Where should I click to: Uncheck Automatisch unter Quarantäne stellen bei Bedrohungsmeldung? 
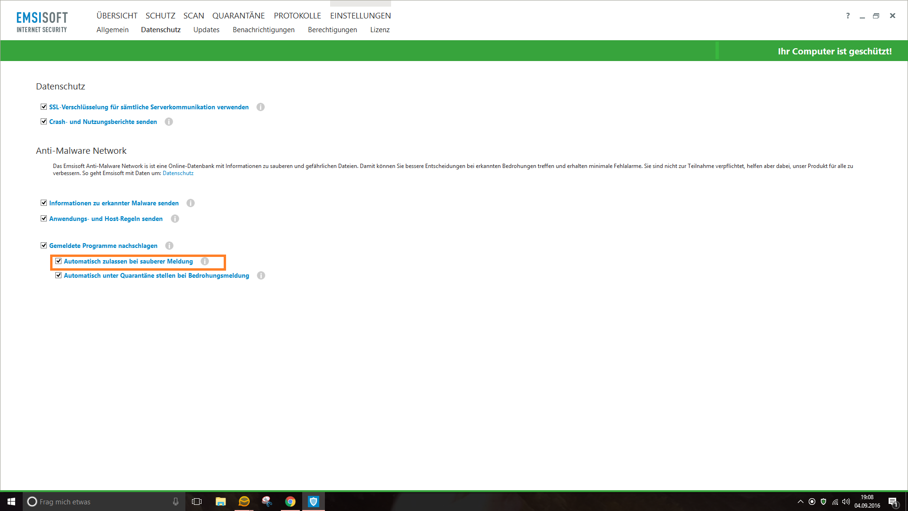click(59, 275)
